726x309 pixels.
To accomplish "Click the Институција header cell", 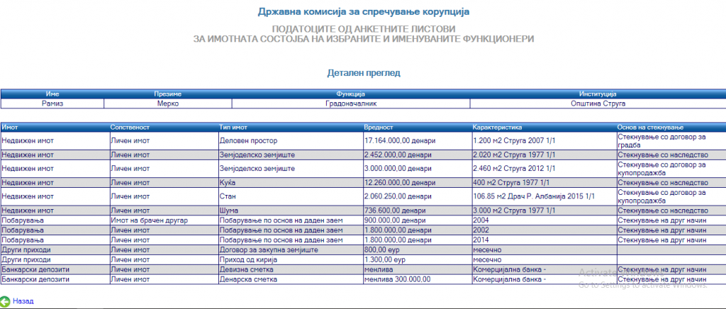I will (598, 94).
